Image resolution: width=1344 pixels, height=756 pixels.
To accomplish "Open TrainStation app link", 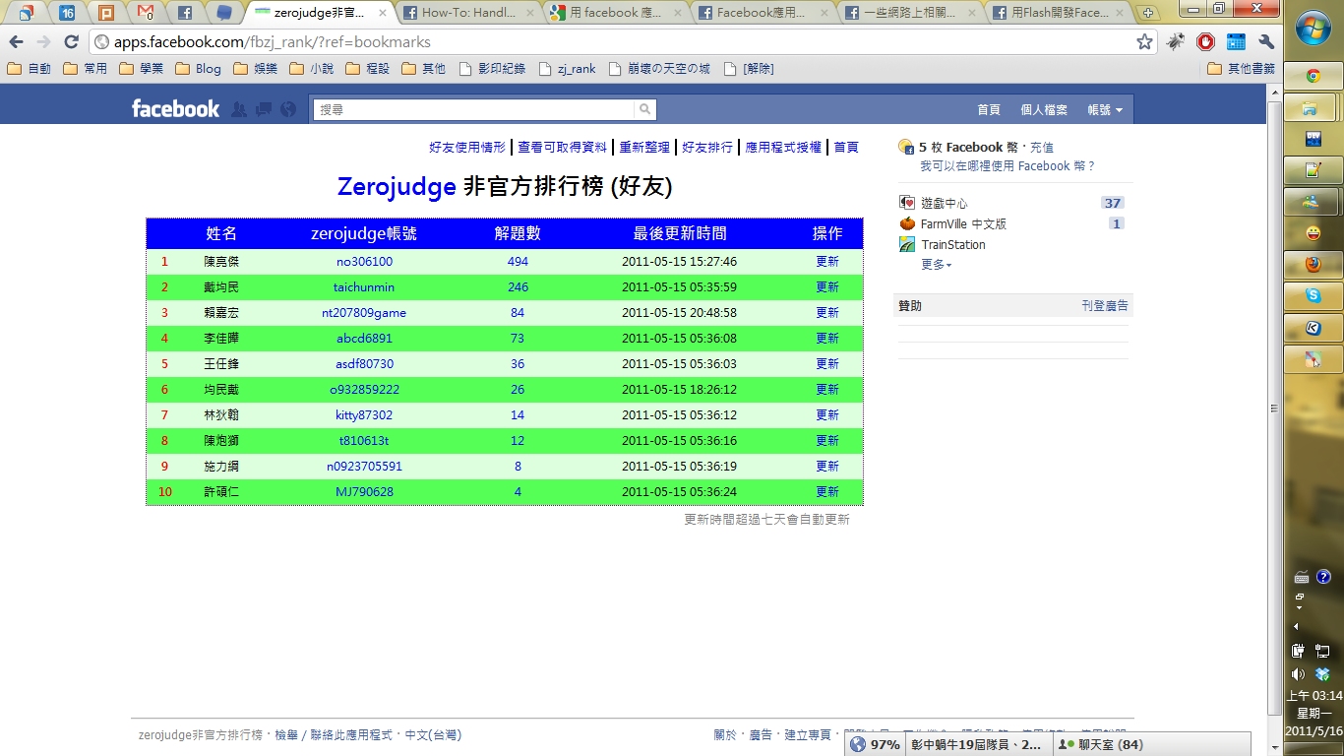I will pos(952,244).
